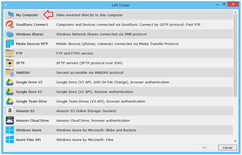Click the My Computer monitor icon
Image resolution: width=242 pixels, height=155 pixels.
tap(10, 15)
